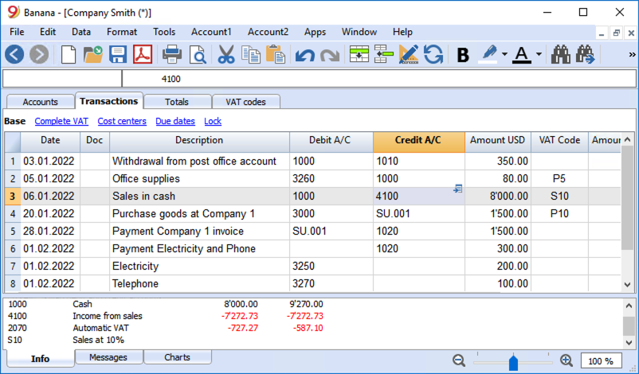Show the Cost centers view
This screenshot has height=374, width=639.
(x=122, y=121)
